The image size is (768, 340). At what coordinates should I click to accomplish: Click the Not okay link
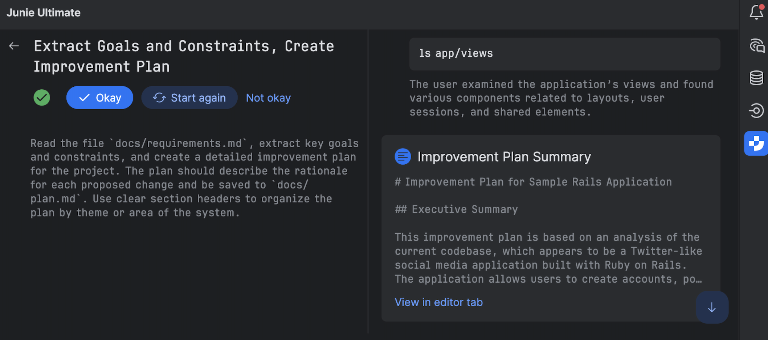[x=268, y=98]
